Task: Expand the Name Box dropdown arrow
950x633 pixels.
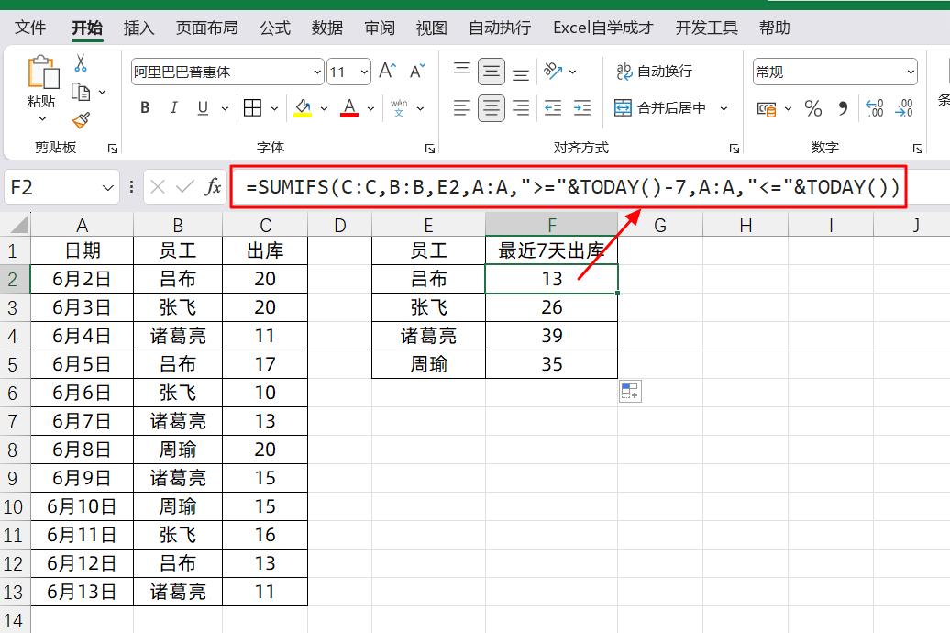Action: click(108, 187)
